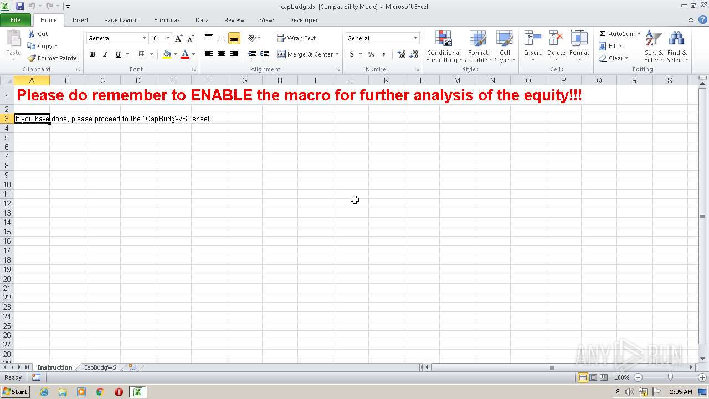
Task: Toggle Align Text Left
Action: (209, 54)
